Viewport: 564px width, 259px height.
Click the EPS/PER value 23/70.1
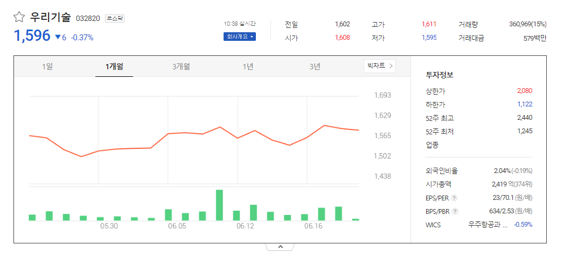pyautogui.click(x=504, y=198)
